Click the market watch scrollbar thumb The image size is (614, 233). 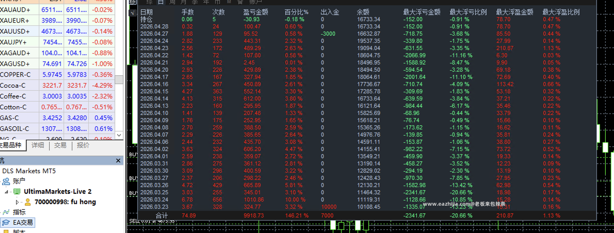pyautogui.click(x=119, y=80)
